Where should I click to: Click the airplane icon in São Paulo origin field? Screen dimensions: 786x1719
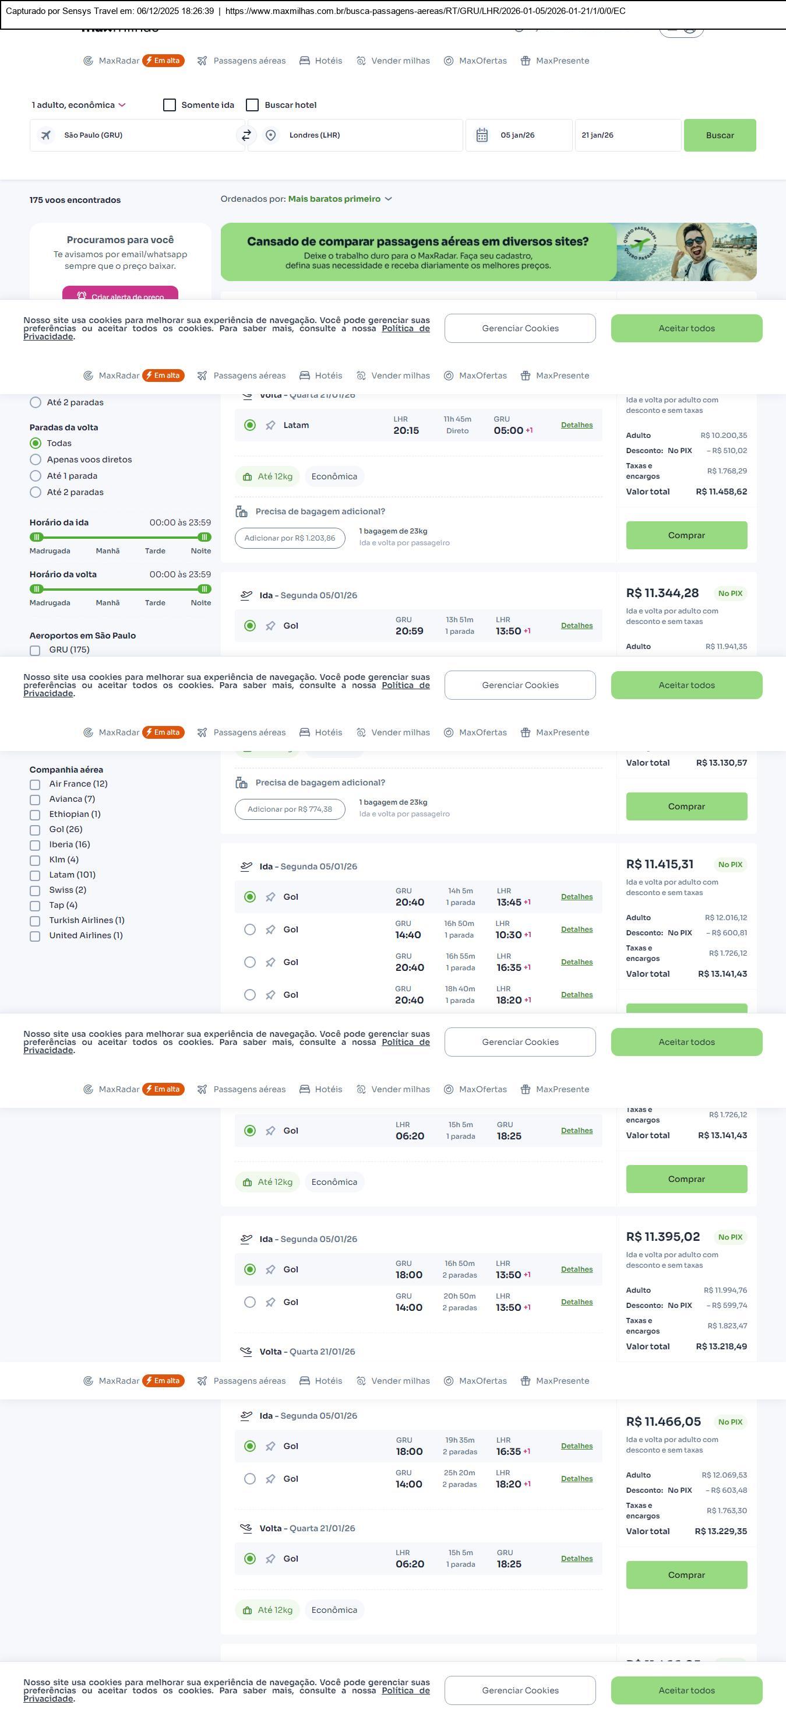pyautogui.click(x=46, y=135)
